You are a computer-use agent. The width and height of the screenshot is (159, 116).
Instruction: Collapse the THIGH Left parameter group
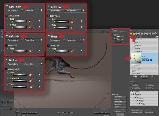click(x=6, y=16)
